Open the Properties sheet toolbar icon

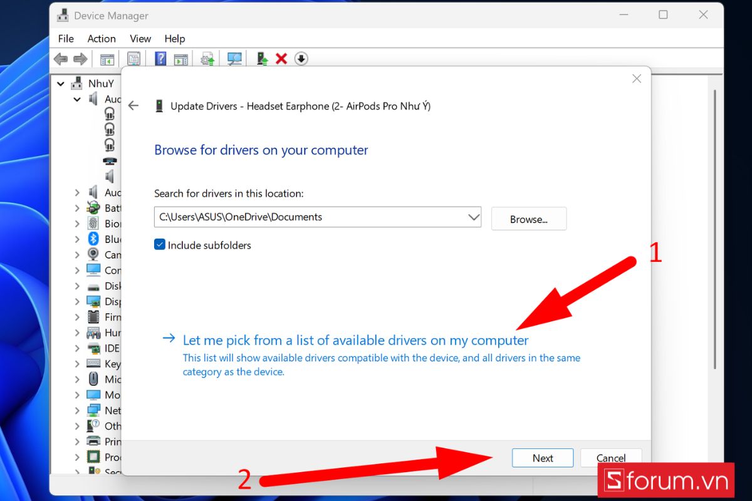pyautogui.click(x=134, y=59)
